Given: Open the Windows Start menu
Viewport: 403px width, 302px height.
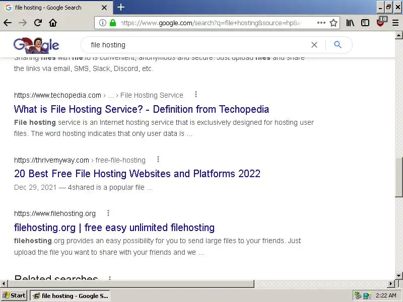Looking at the screenshot, I should (x=14, y=295).
